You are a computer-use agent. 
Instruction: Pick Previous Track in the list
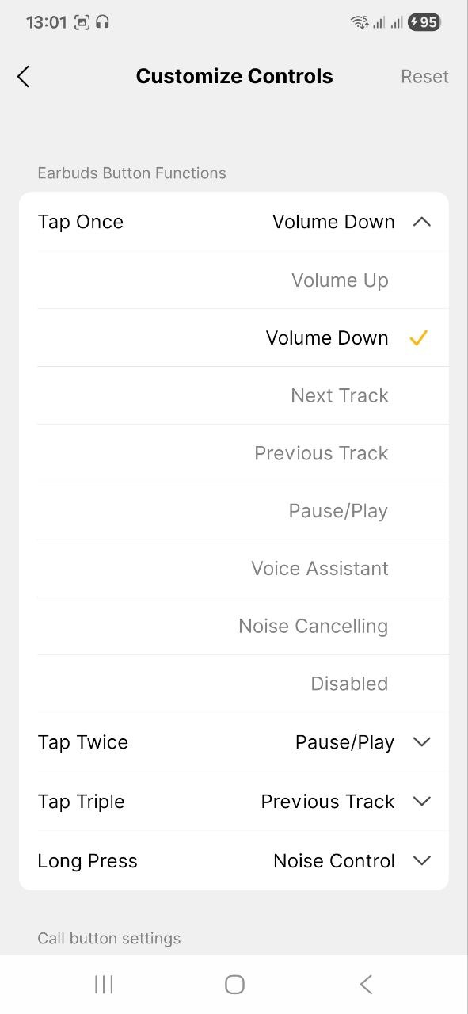pyautogui.click(x=242, y=453)
